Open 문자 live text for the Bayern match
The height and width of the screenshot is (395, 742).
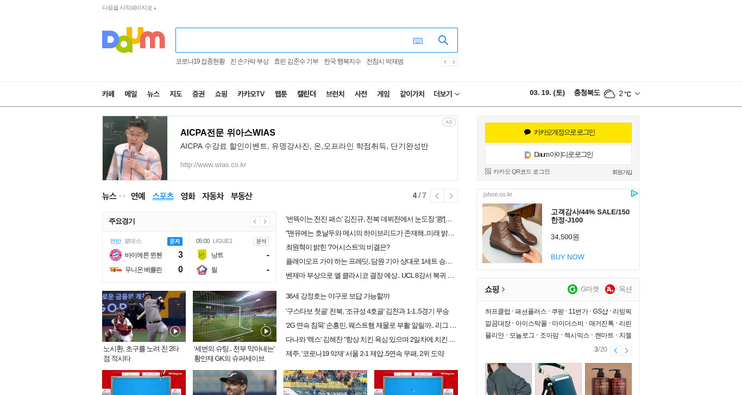[x=175, y=241]
